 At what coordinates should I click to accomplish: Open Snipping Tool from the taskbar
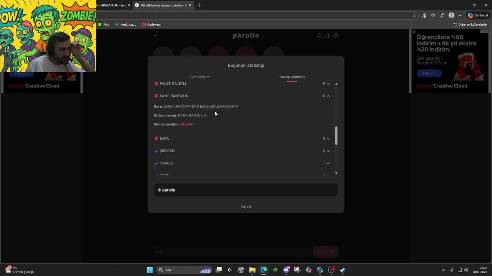point(298,270)
